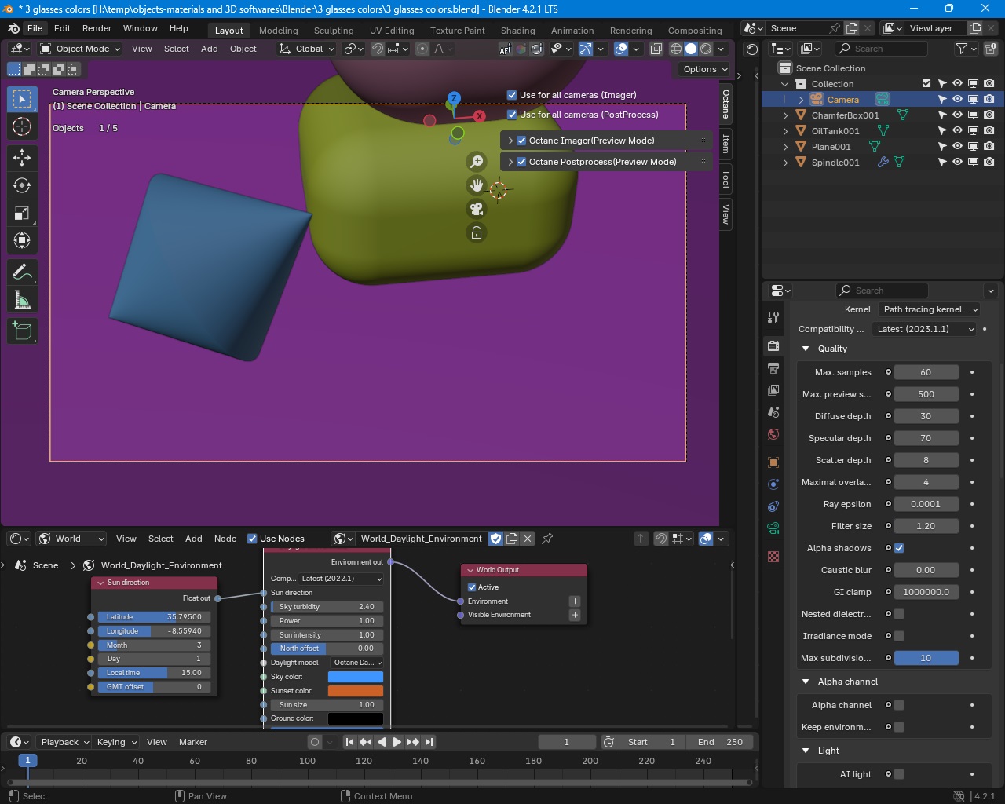Activate the Scale tool
The width and height of the screenshot is (1005, 804).
(22, 213)
